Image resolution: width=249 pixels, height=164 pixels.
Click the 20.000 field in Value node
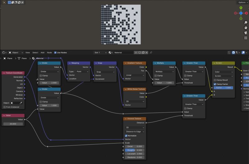(x=13, y=124)
